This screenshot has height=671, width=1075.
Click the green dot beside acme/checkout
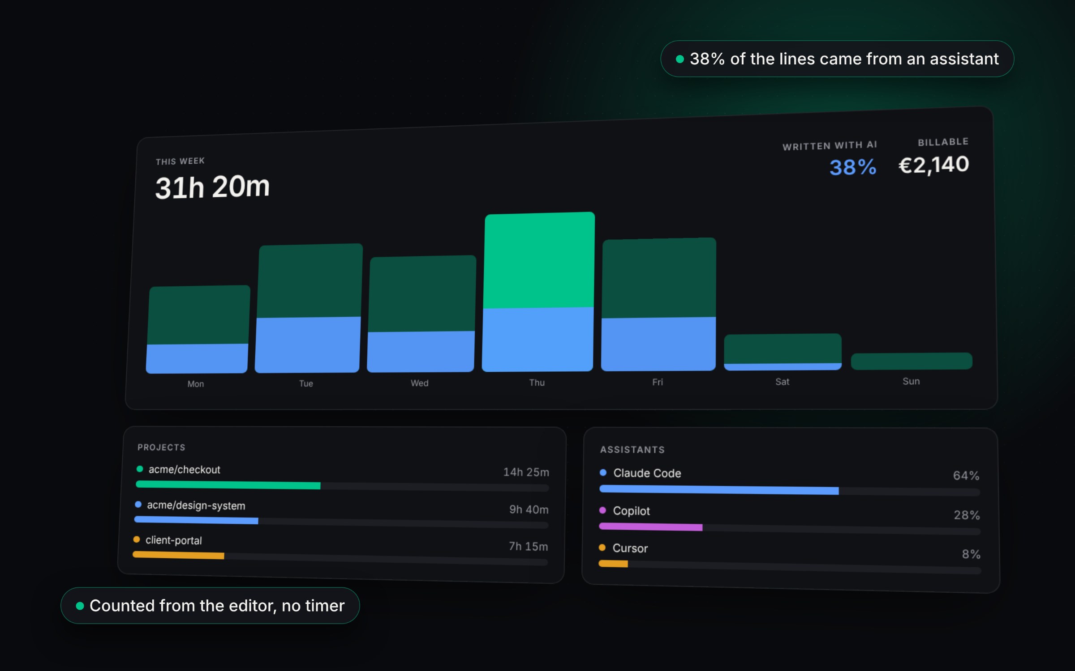(x=140, y=469)
